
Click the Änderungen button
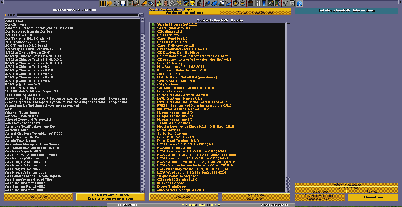click(320, 192)
